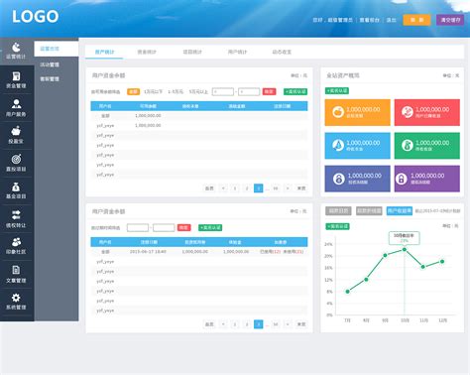Open the document 文章管理 sidebar icon

tap(16, 274)
